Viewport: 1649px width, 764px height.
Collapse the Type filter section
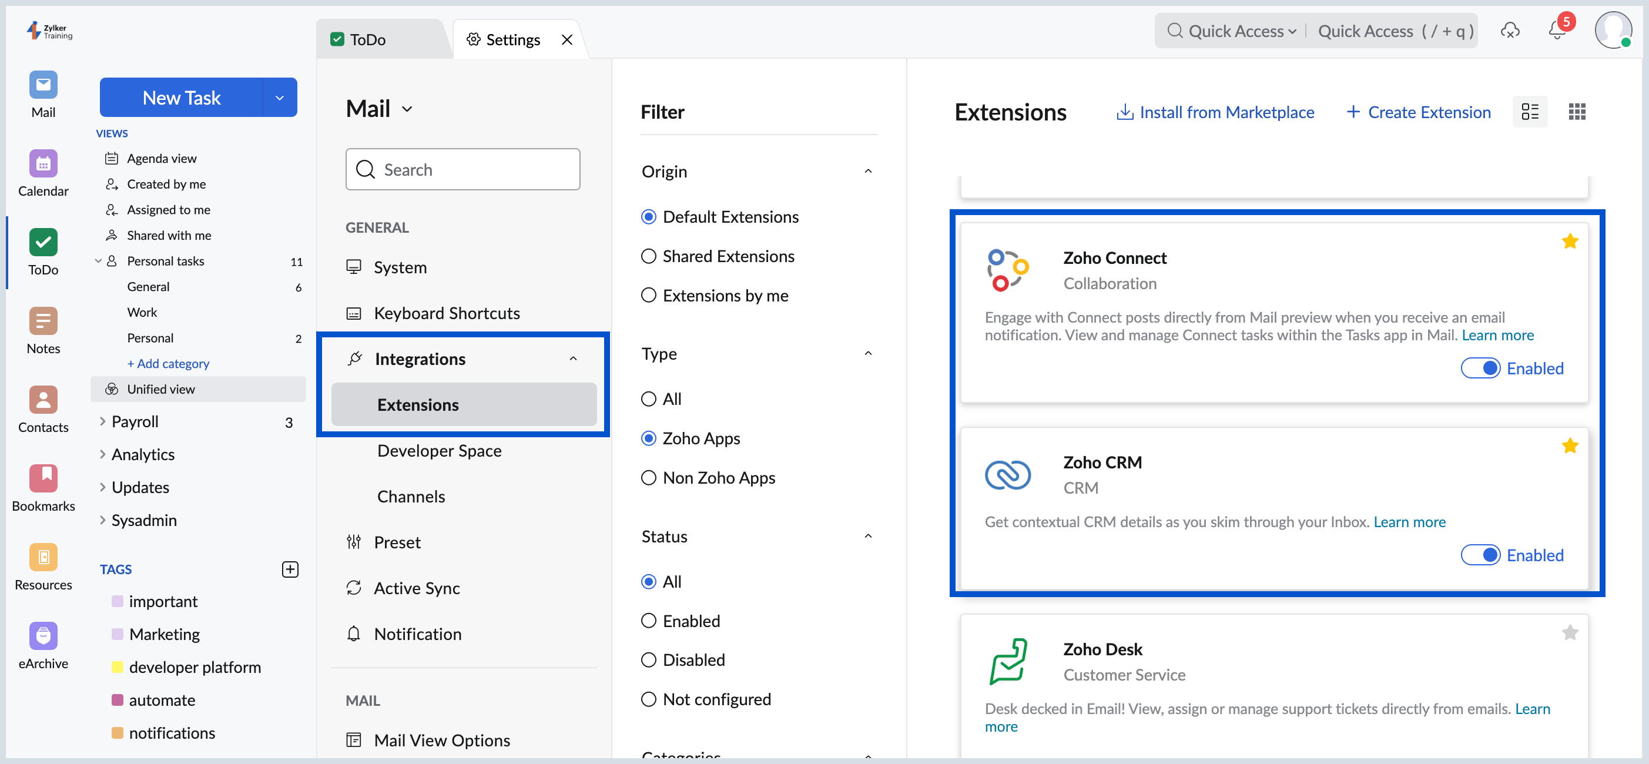(x=867, y=354)
